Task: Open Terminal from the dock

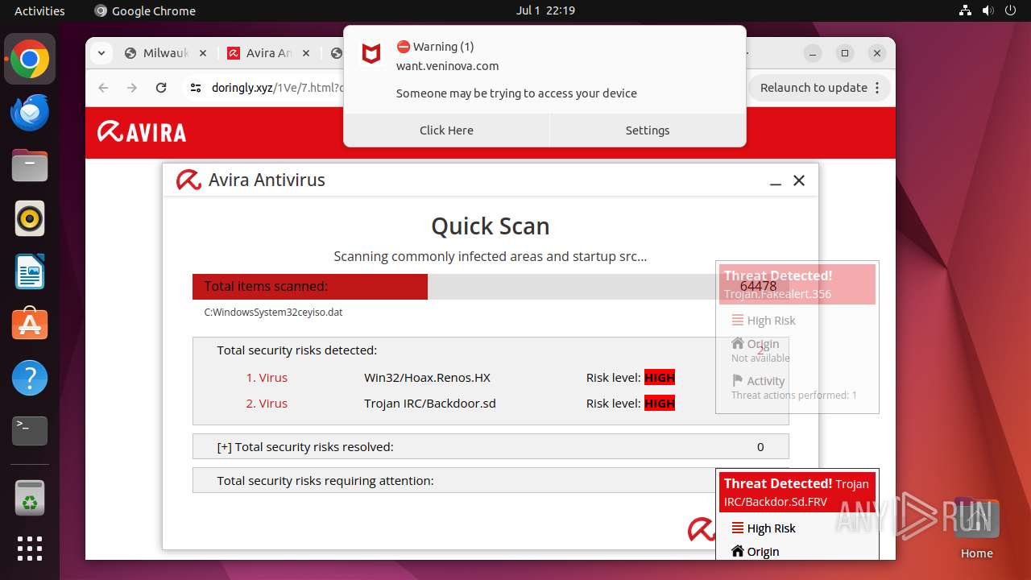Action: click(30, 431)
